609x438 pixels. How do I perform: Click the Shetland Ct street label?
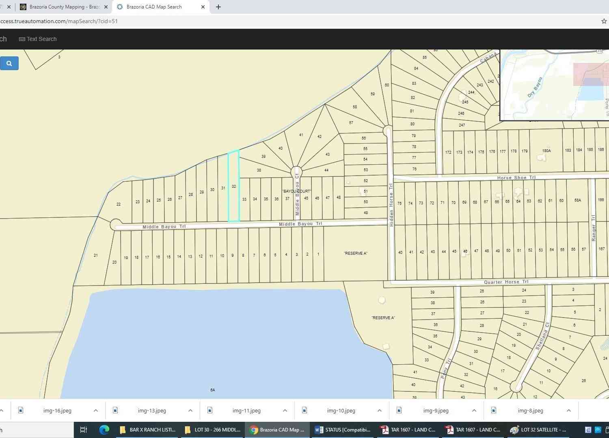[x=542, y=336]
